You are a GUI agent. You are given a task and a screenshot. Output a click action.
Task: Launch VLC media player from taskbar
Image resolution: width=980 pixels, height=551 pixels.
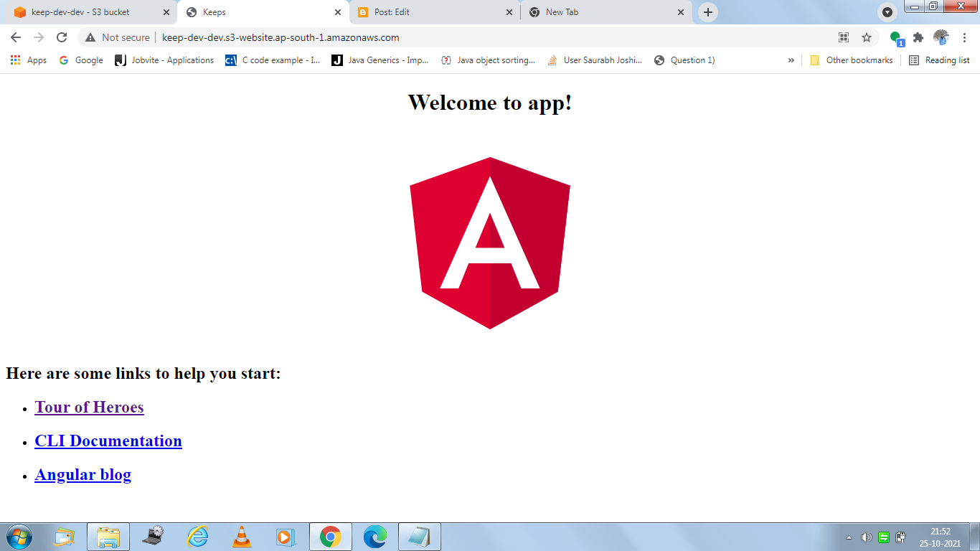coord(242,537)
